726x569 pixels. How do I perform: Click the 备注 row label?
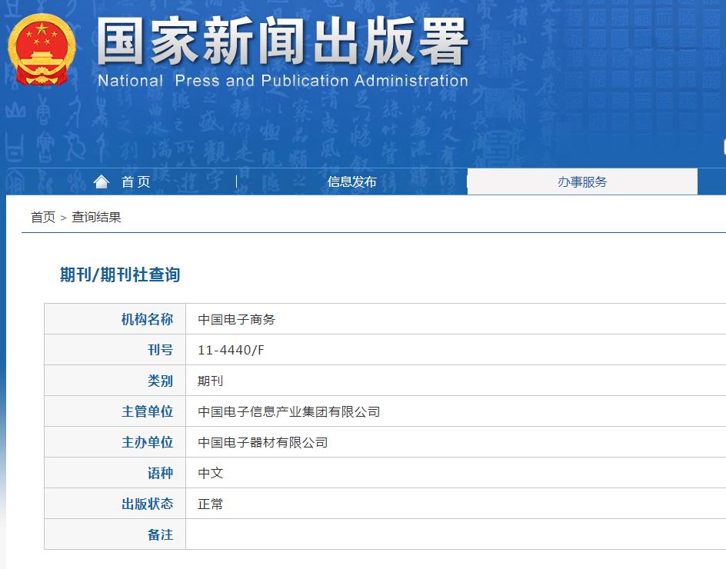[160, 534]
